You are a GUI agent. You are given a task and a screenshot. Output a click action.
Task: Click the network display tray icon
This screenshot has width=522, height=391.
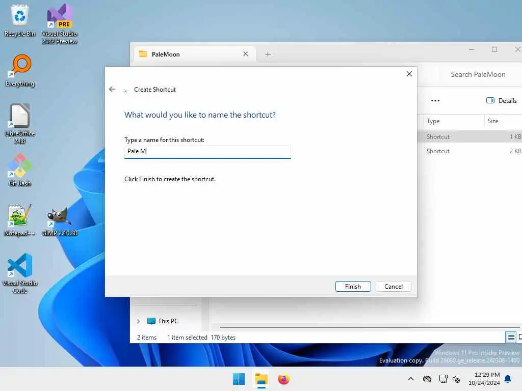click(443, 379)
